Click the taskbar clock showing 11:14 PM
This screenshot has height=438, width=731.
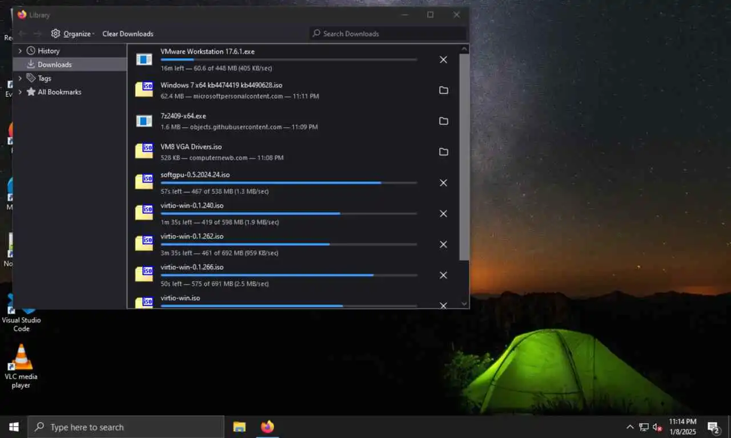pos(682,427)
